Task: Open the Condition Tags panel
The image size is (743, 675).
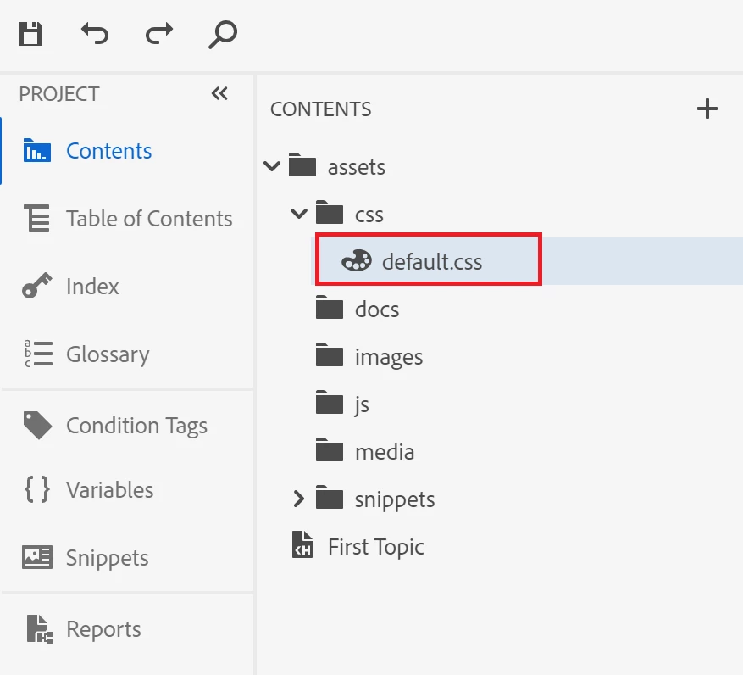Action: click(137, 426)
